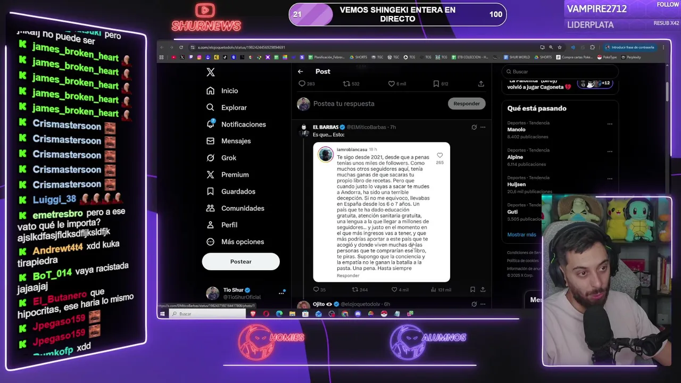This screenshot has height=383, width=681.
Task: Open more options on EL BARBAS reply
Action: coord(483,127)
